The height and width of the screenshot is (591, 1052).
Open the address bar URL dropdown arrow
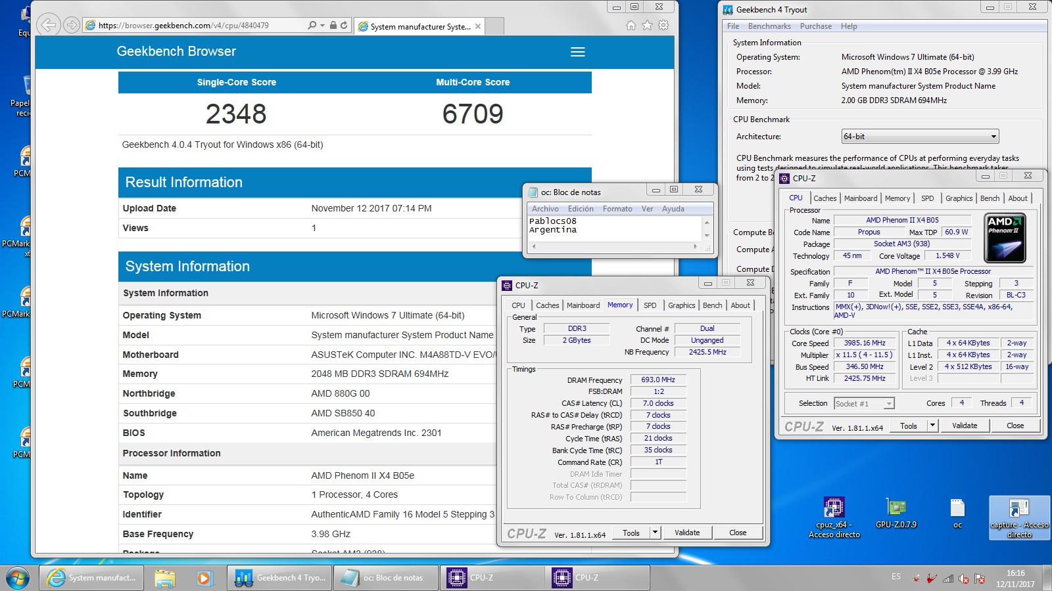(x=322, y=25)
